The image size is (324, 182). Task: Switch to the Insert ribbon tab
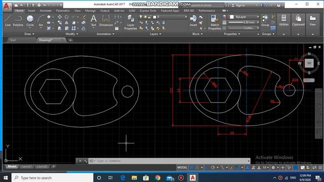click(31, 11)
